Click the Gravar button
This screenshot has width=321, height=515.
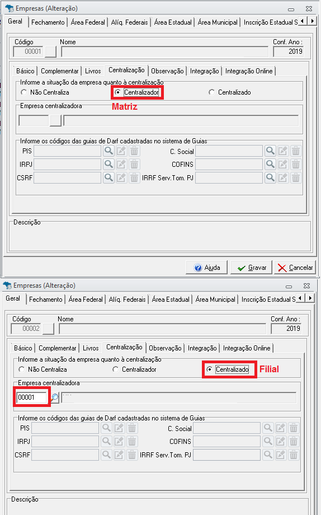[x=252, y=268]
